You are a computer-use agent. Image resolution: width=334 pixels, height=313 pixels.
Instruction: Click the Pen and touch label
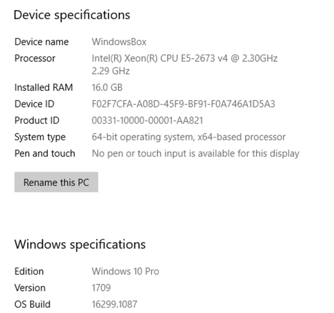44,153
